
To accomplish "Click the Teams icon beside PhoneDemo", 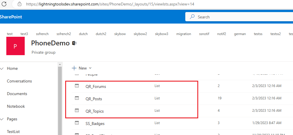I will tap(74, 43).
